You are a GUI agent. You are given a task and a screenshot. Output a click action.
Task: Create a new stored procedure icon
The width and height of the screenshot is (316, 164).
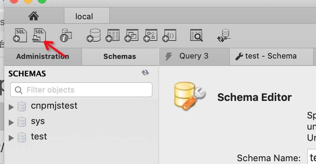[150, 36]
